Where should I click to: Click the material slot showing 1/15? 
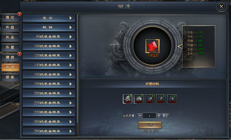(x=161, y=99)
